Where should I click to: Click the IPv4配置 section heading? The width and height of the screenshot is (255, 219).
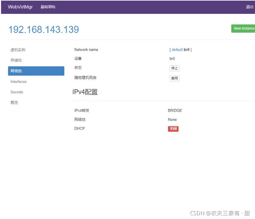(x=85, y=92)
